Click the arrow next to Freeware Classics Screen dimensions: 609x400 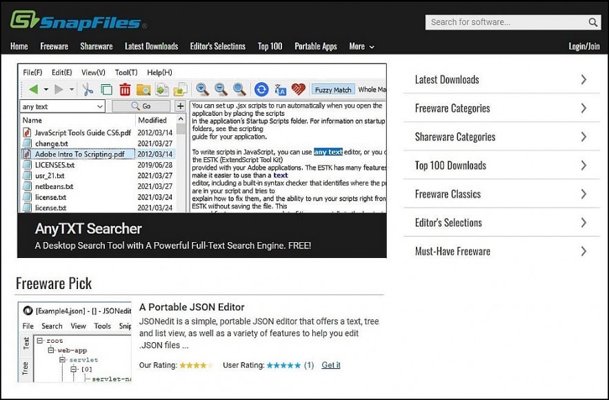[x=583, y=194]
